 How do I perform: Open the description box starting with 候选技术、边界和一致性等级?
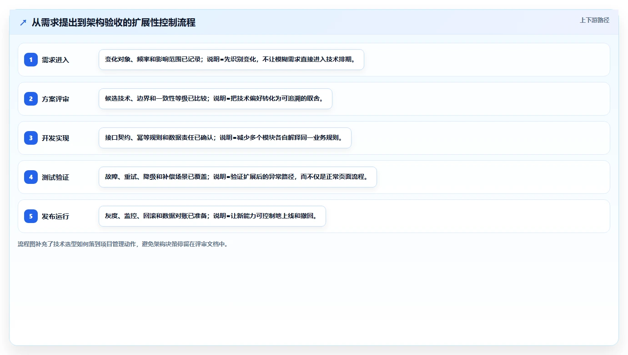point(216,99)
